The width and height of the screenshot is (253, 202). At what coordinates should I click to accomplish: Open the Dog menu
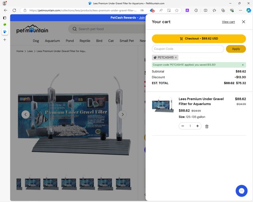click(36, 41)
